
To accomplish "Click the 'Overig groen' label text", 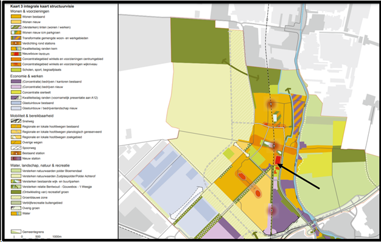I will tap(31, 209).
